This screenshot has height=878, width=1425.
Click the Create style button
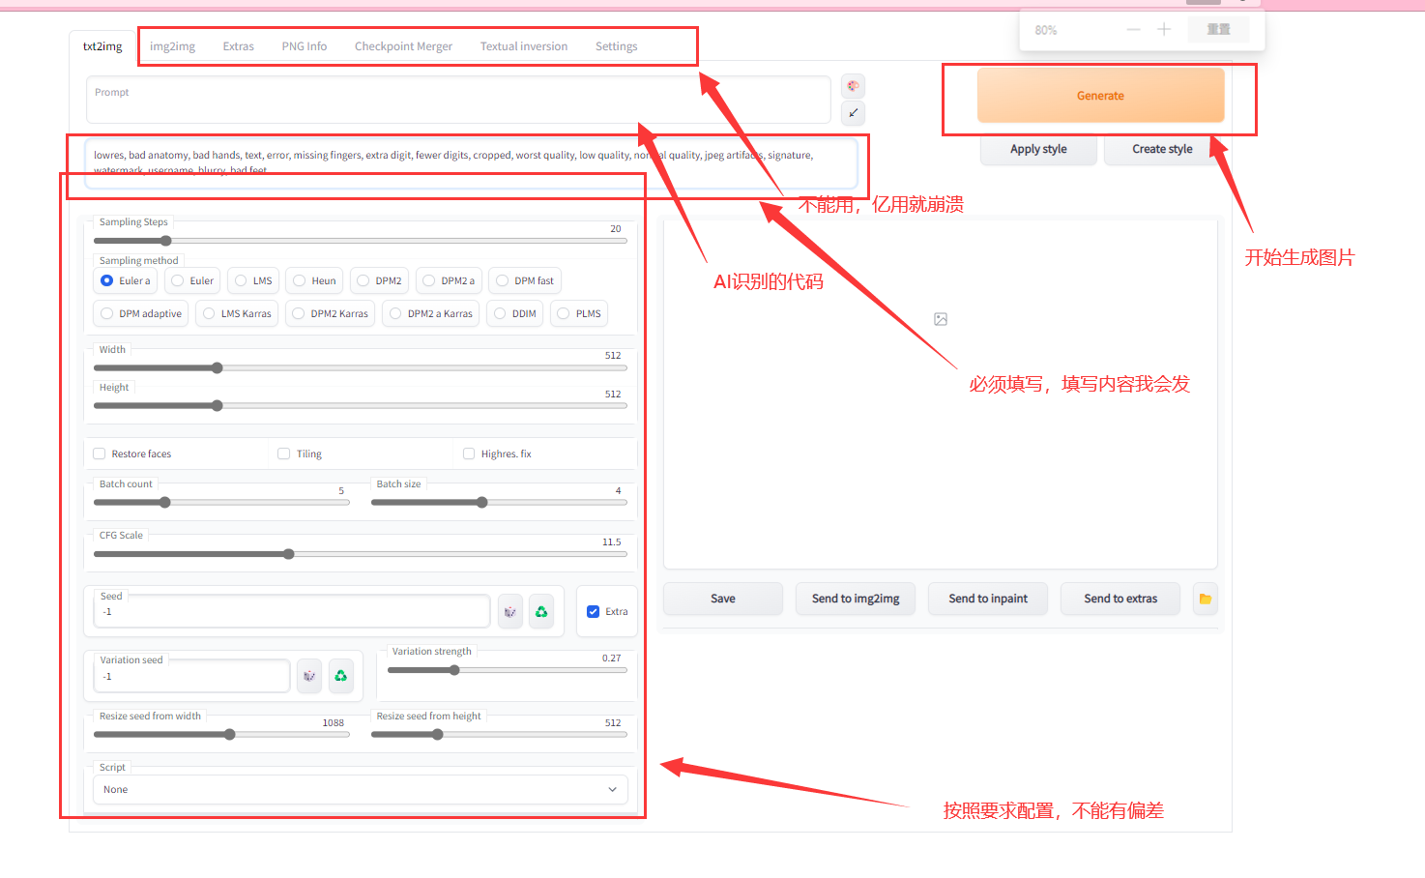[1162, 149]
